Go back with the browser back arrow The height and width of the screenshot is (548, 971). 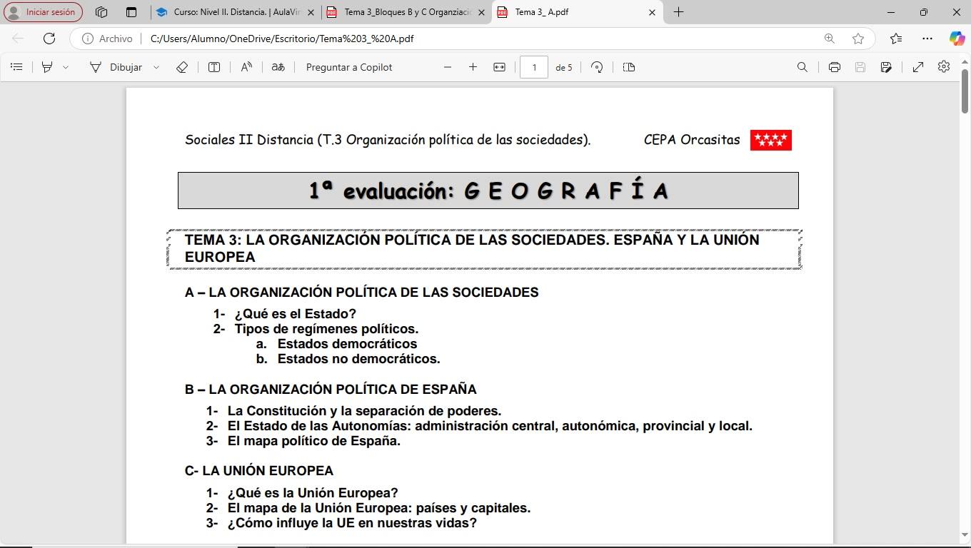(x=19, y=39)
